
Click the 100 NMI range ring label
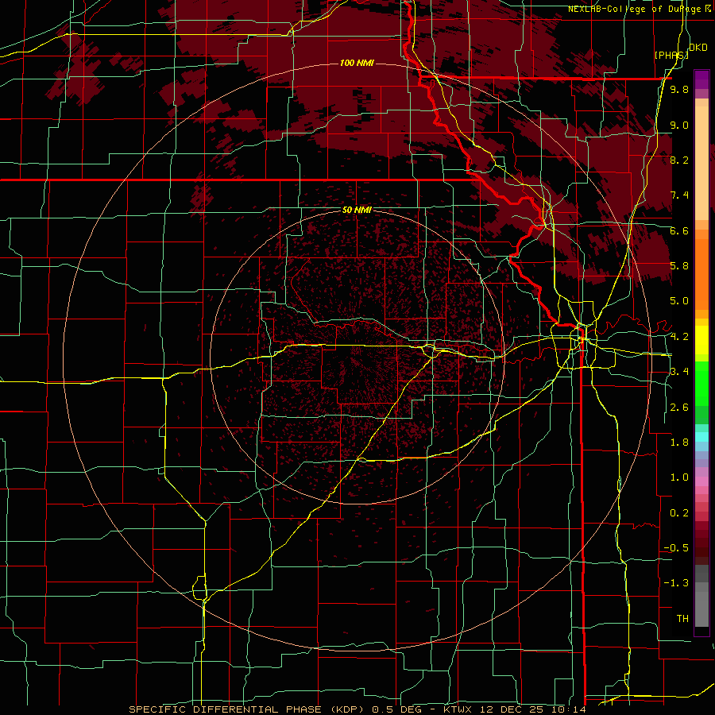pyautogui.click(x=357, y=63)
